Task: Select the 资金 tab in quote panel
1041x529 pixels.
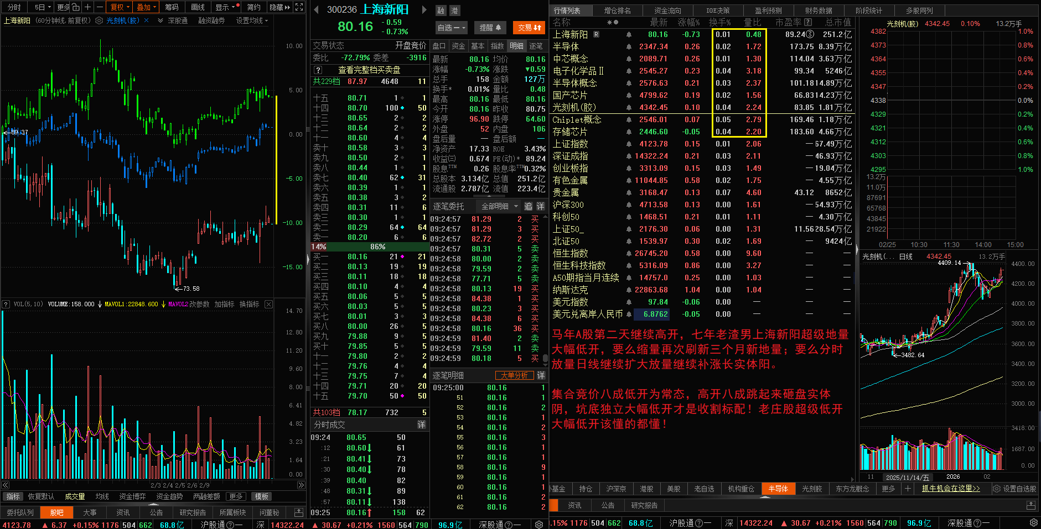Action: (458, 46)
